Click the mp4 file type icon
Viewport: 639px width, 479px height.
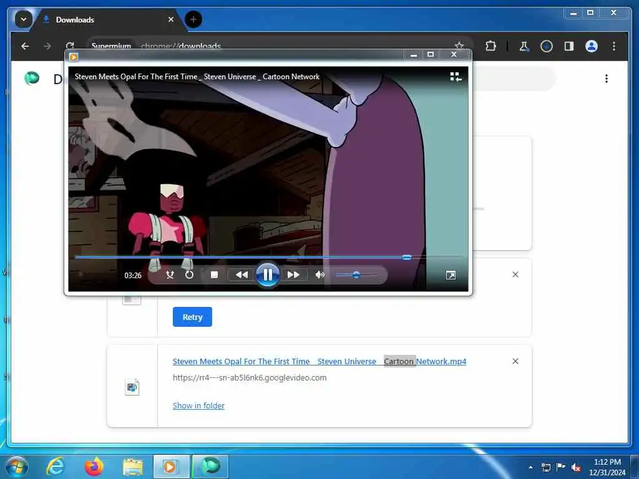pos(132,387)
